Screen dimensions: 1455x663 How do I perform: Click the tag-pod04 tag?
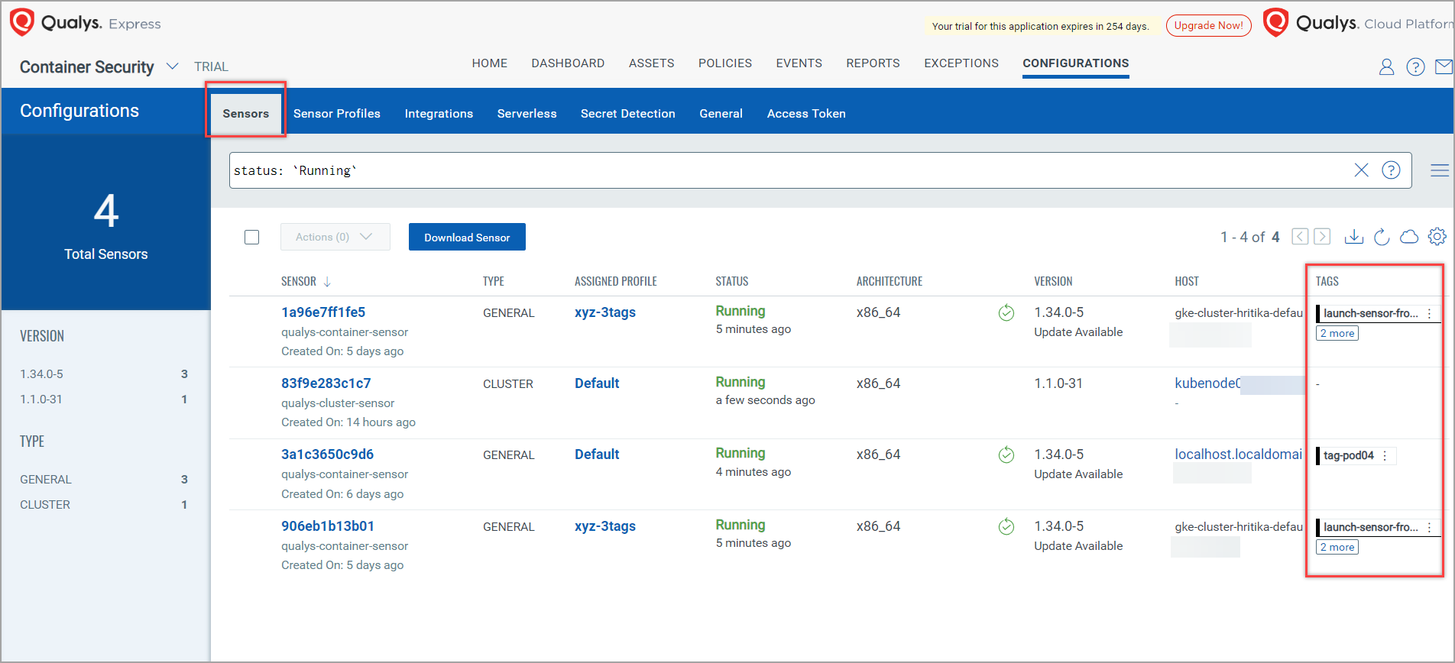tap(1348, 455)
